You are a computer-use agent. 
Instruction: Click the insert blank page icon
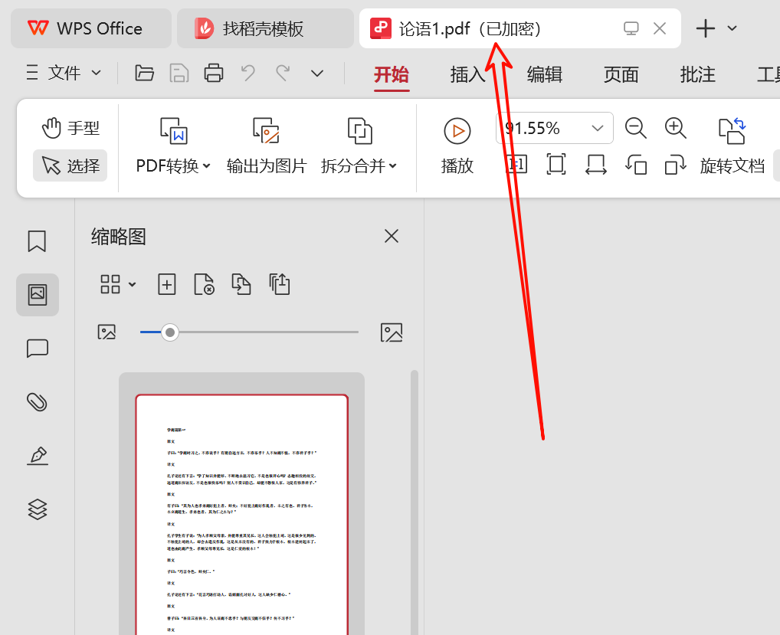point(166,284)
